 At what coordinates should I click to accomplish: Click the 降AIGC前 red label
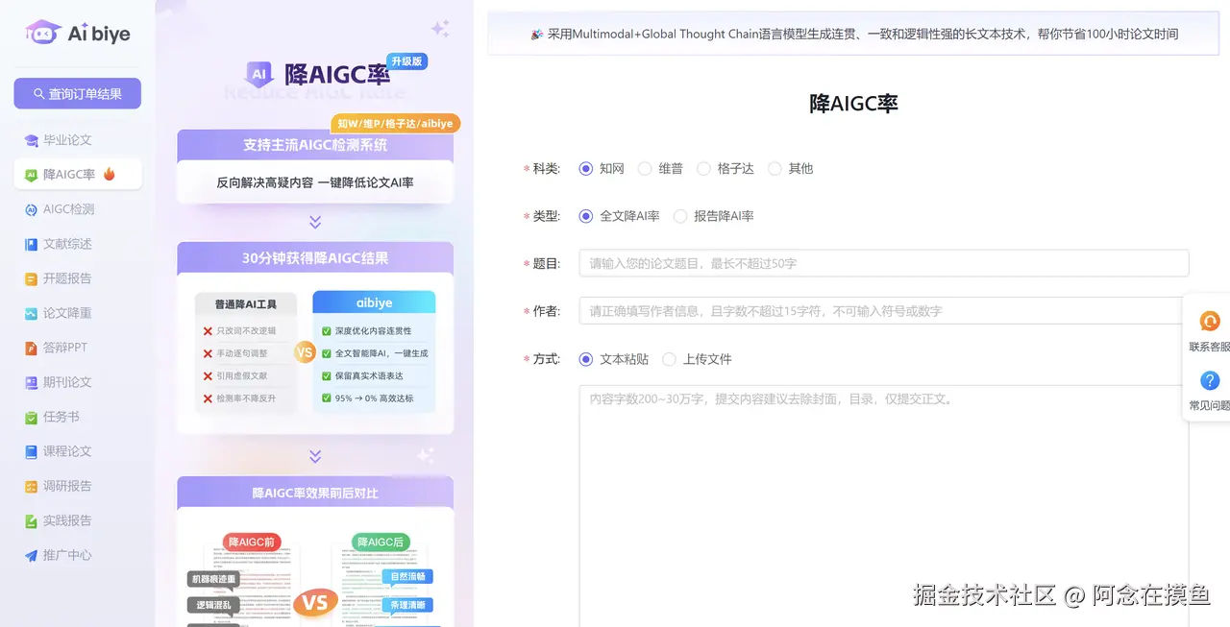(x=252, y=543)
